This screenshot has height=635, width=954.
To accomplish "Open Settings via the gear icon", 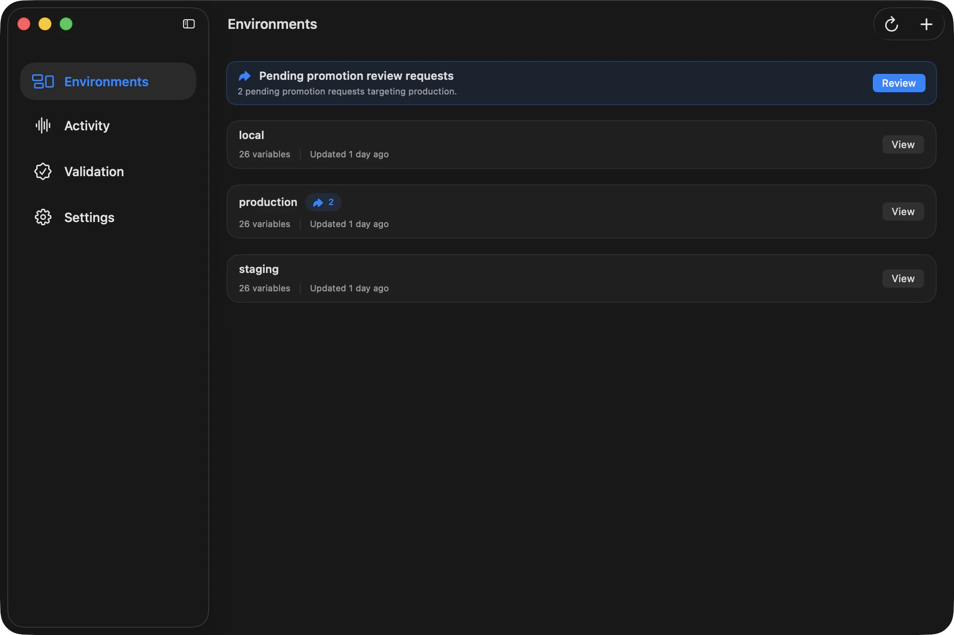I will pyautogui.click(x=43, y=217).
